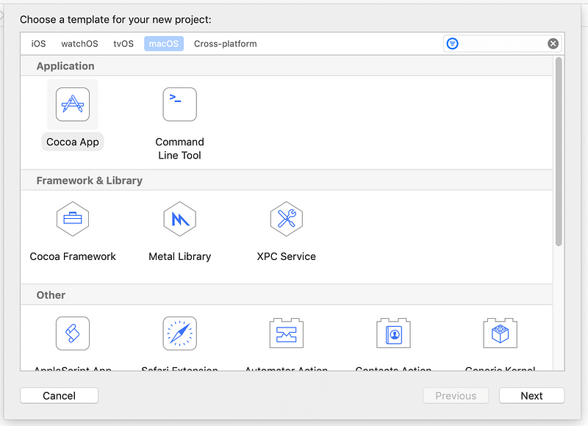The width and height of the screenshot is (588, 426).
Task: Clear the template filter field
Action: coord(553,43)
